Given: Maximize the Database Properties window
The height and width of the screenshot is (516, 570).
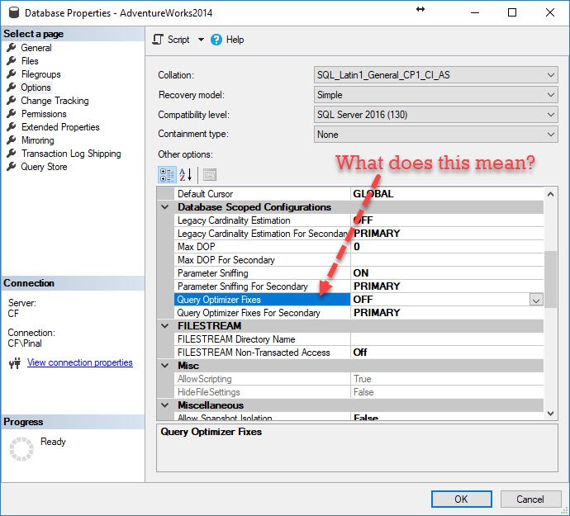Looking at the screenshot, I should tap(512, 12).
